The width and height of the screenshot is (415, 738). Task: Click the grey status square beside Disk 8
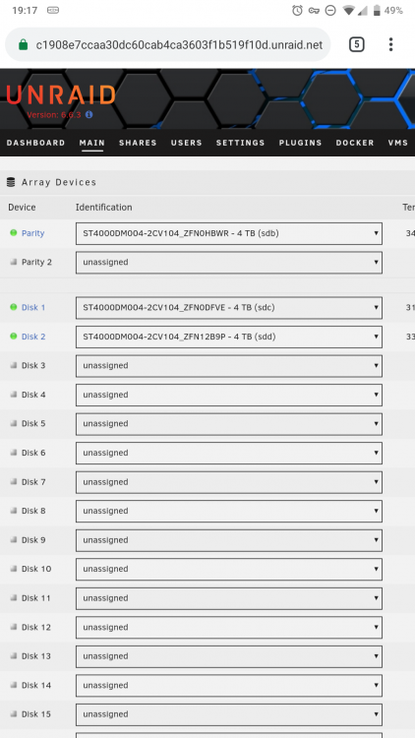[13, 511]
